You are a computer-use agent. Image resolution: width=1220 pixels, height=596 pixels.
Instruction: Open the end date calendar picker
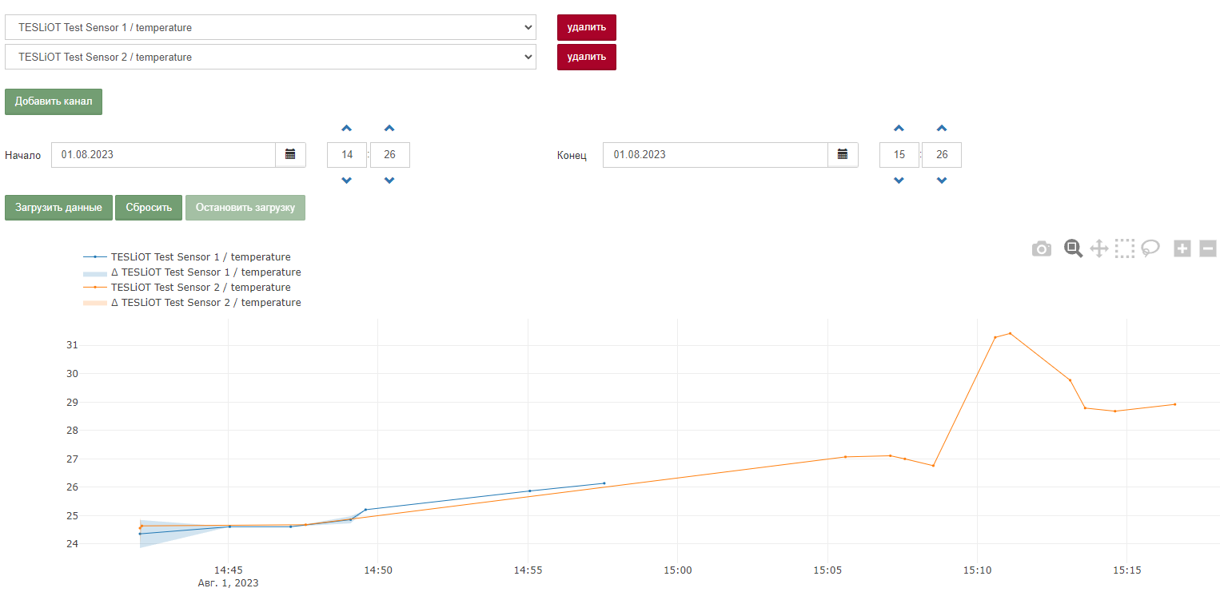pos(843,155)
